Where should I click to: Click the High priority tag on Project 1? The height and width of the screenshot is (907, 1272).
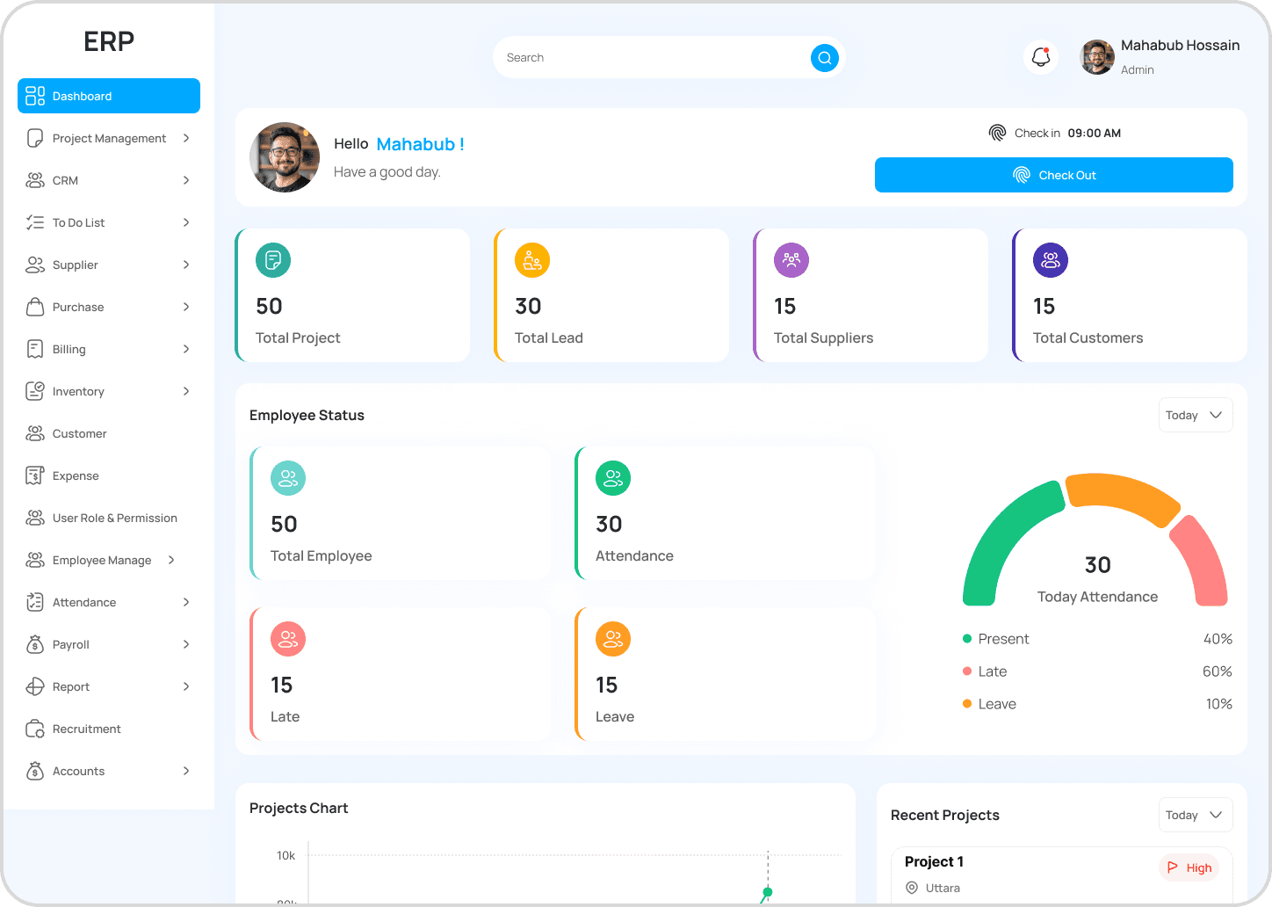point(1189,867)
